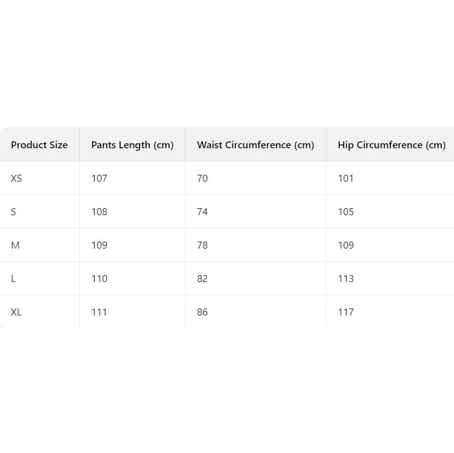Screen dimensions: 454x453
Task: Select the XL size cell
Action: 16,312
